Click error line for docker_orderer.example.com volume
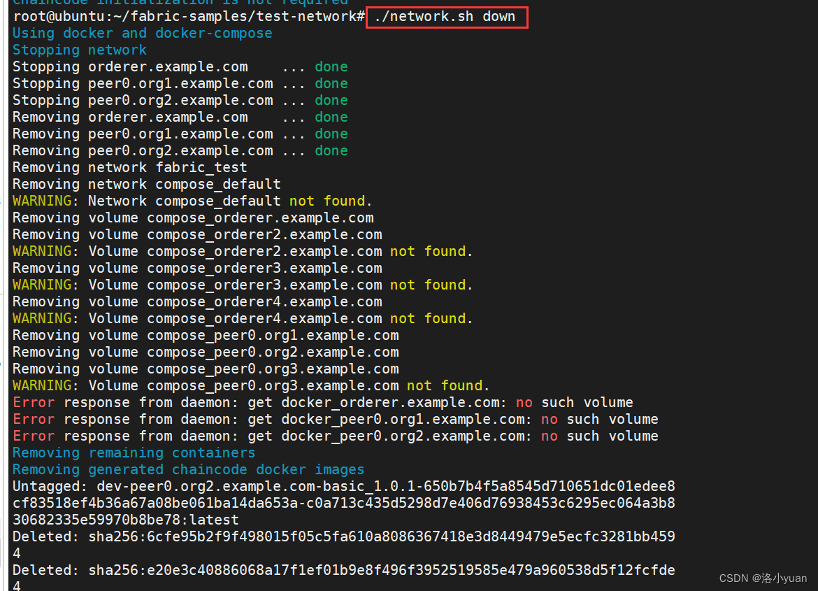Viewport: 818px width, 591px height. click(x=323, y=403)
